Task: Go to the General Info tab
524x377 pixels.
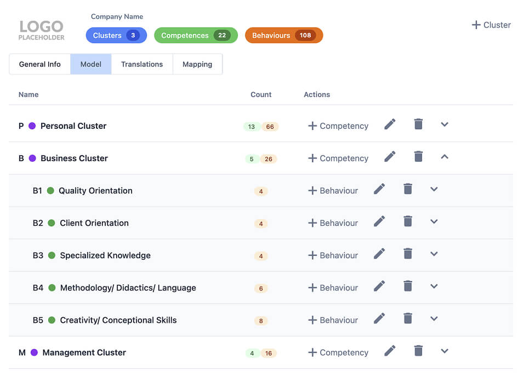Action: (40, 64)
